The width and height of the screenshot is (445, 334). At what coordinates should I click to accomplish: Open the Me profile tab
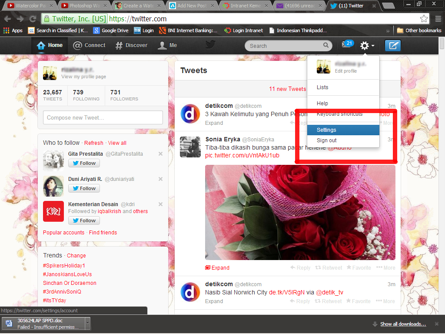click(167, 45)
